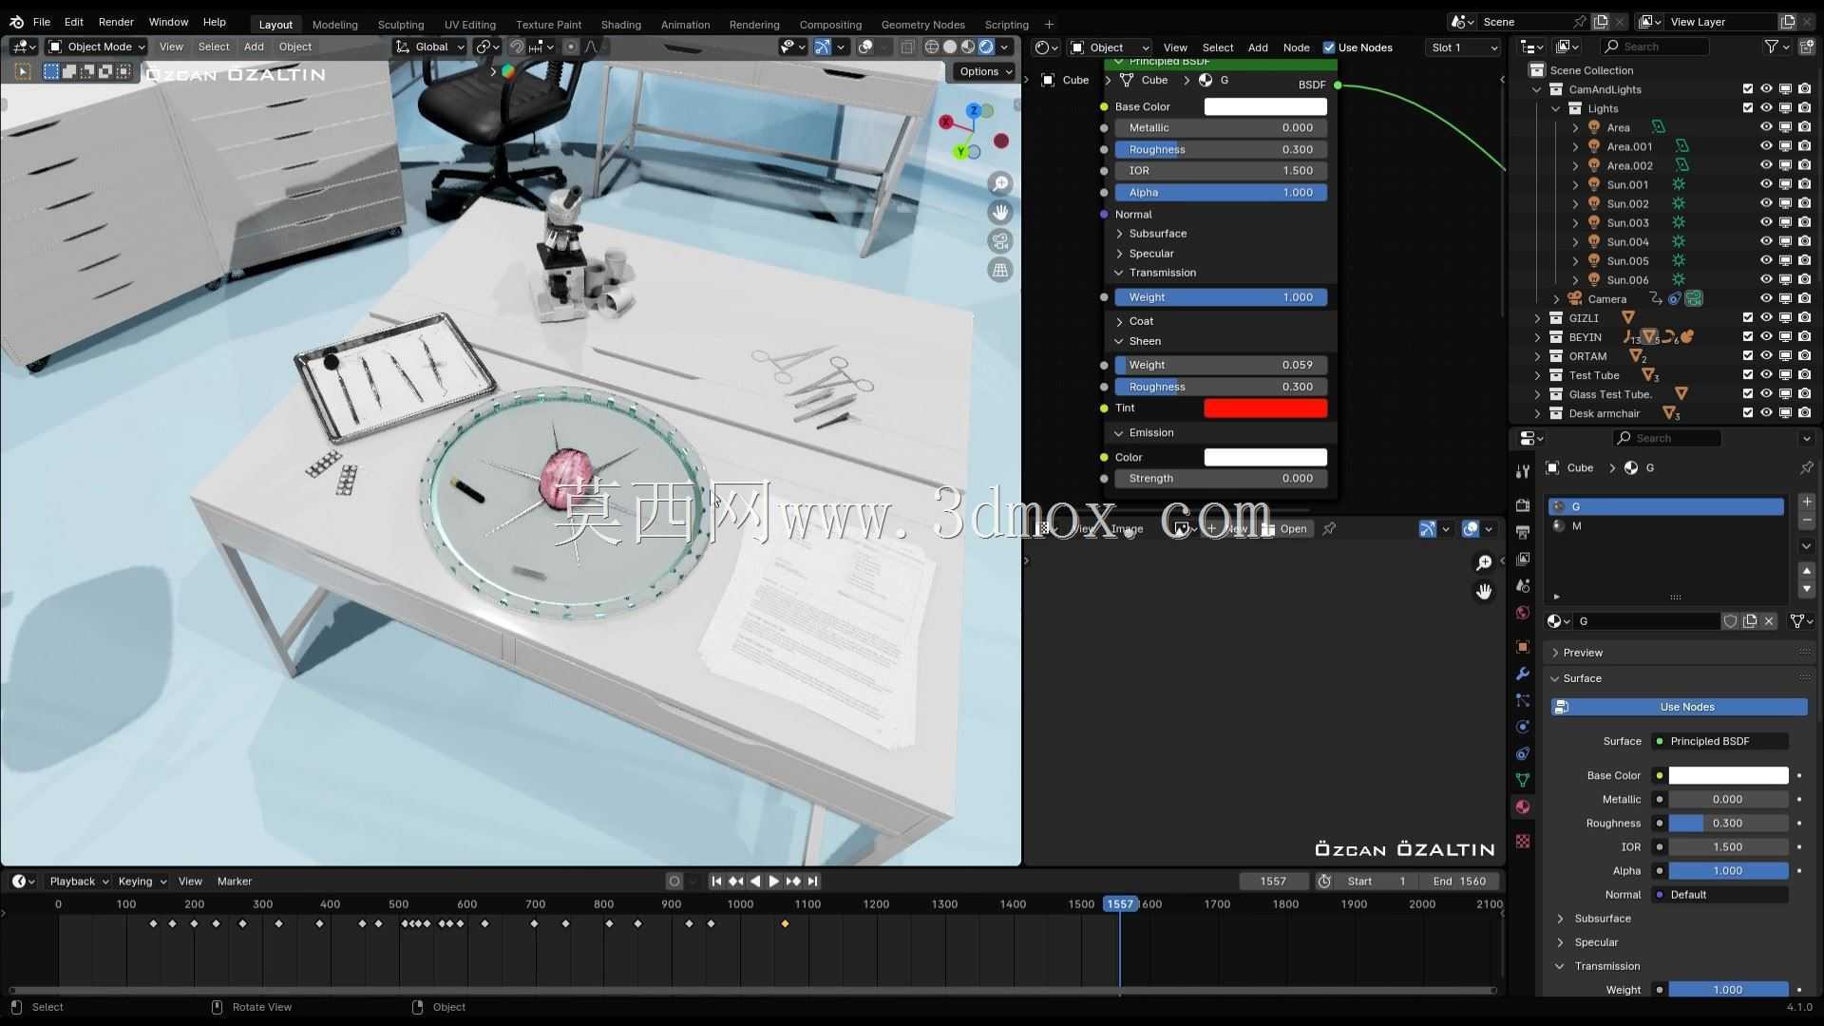Toggle Test Tube collection exclude checkbox
The image size is (1824, 1026).
(1747, 375)
